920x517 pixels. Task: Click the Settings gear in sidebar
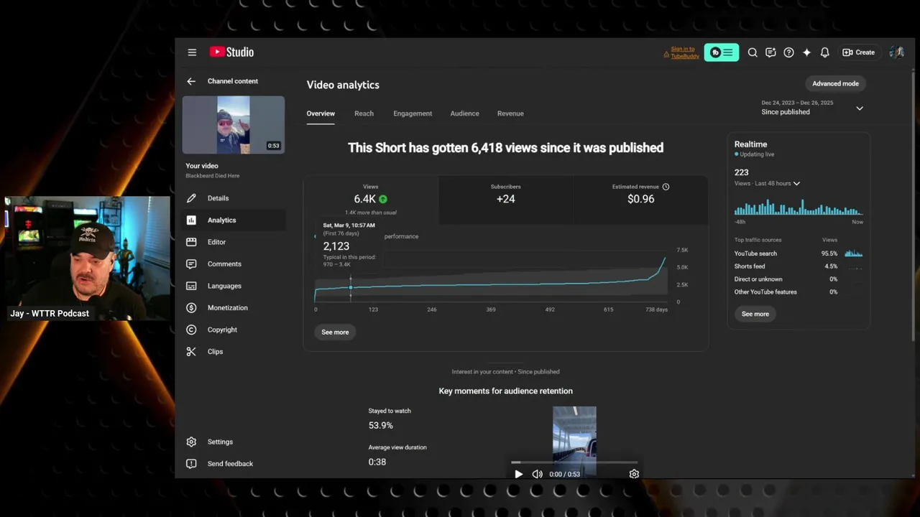[x=191, y=442]
